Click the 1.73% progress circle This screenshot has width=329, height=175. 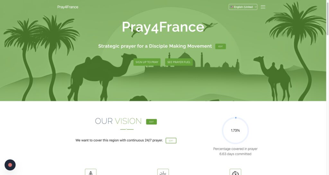tap(236, 130)
